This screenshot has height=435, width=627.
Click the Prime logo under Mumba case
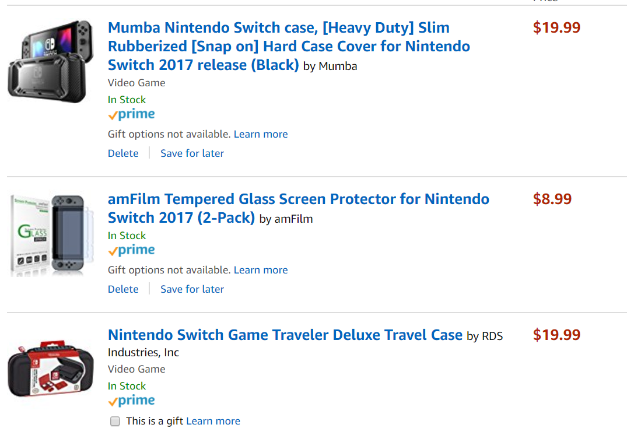coord(131,115)
